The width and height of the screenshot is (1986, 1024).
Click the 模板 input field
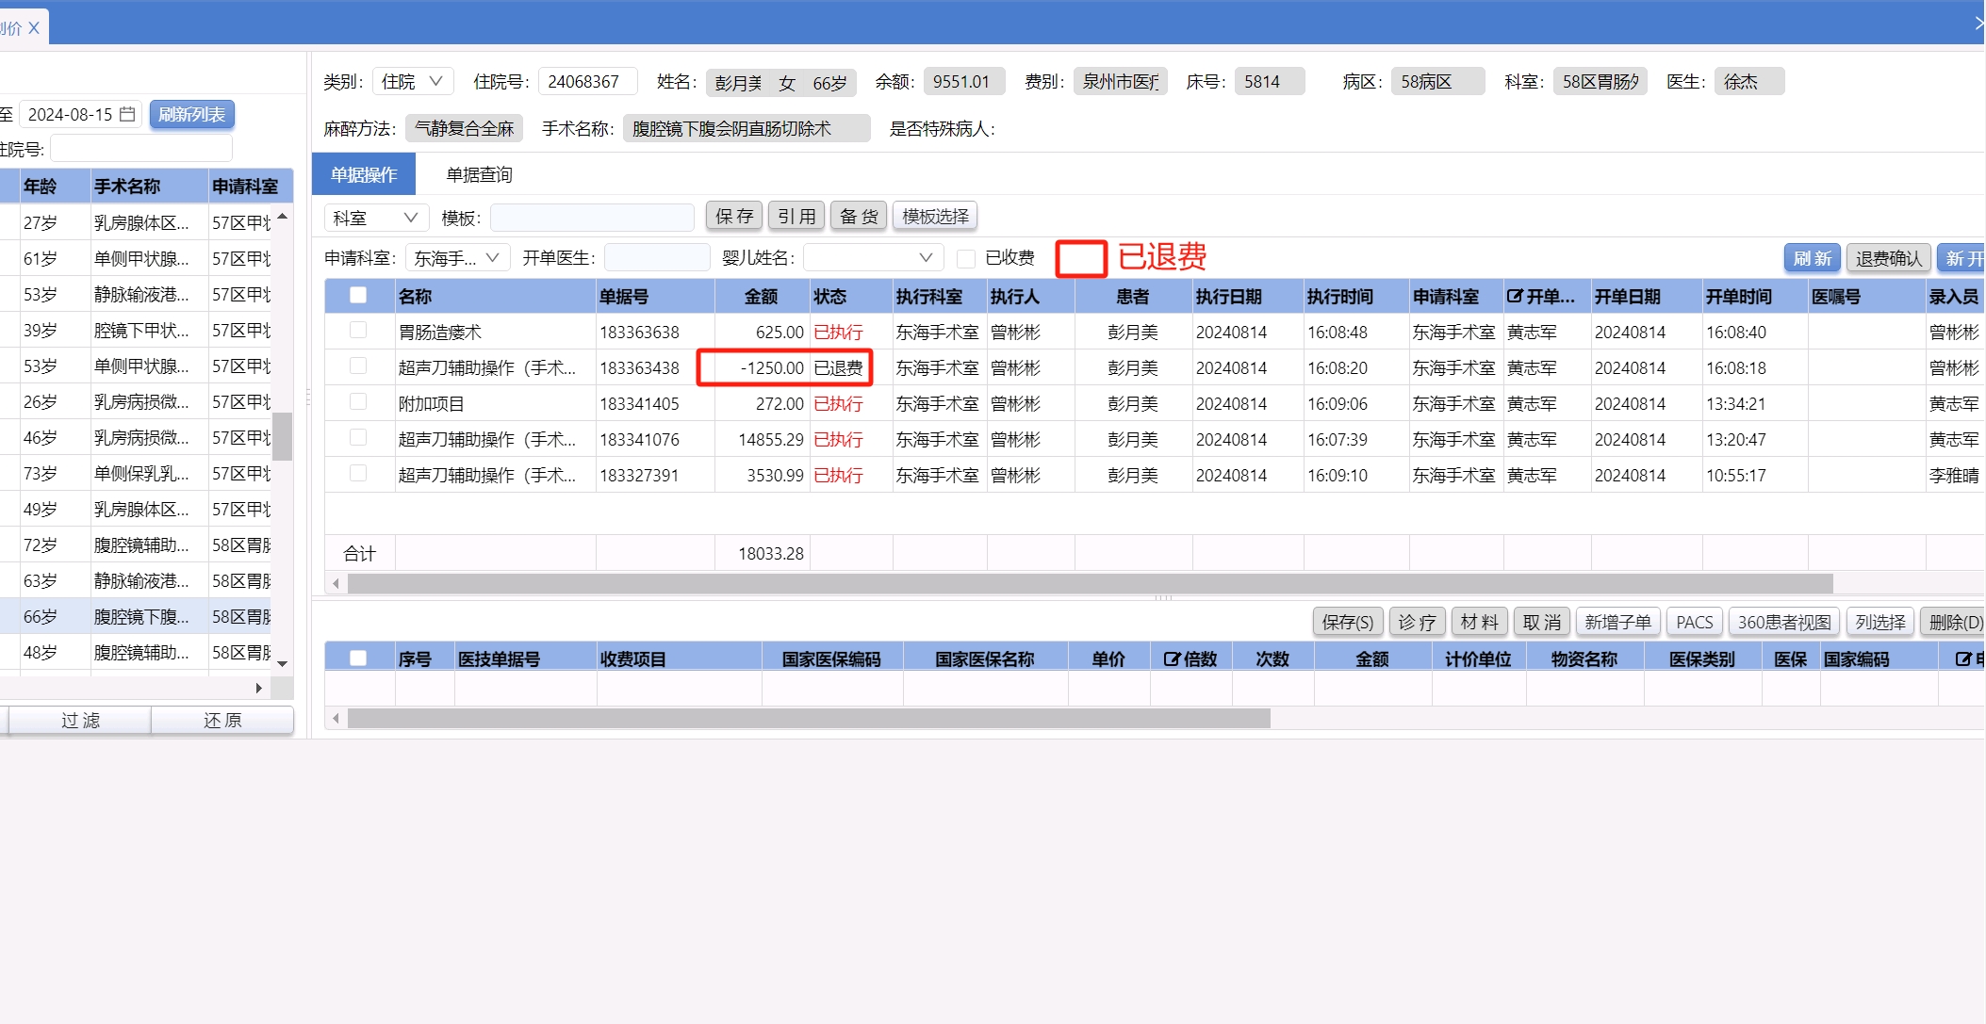click(592, 218)
